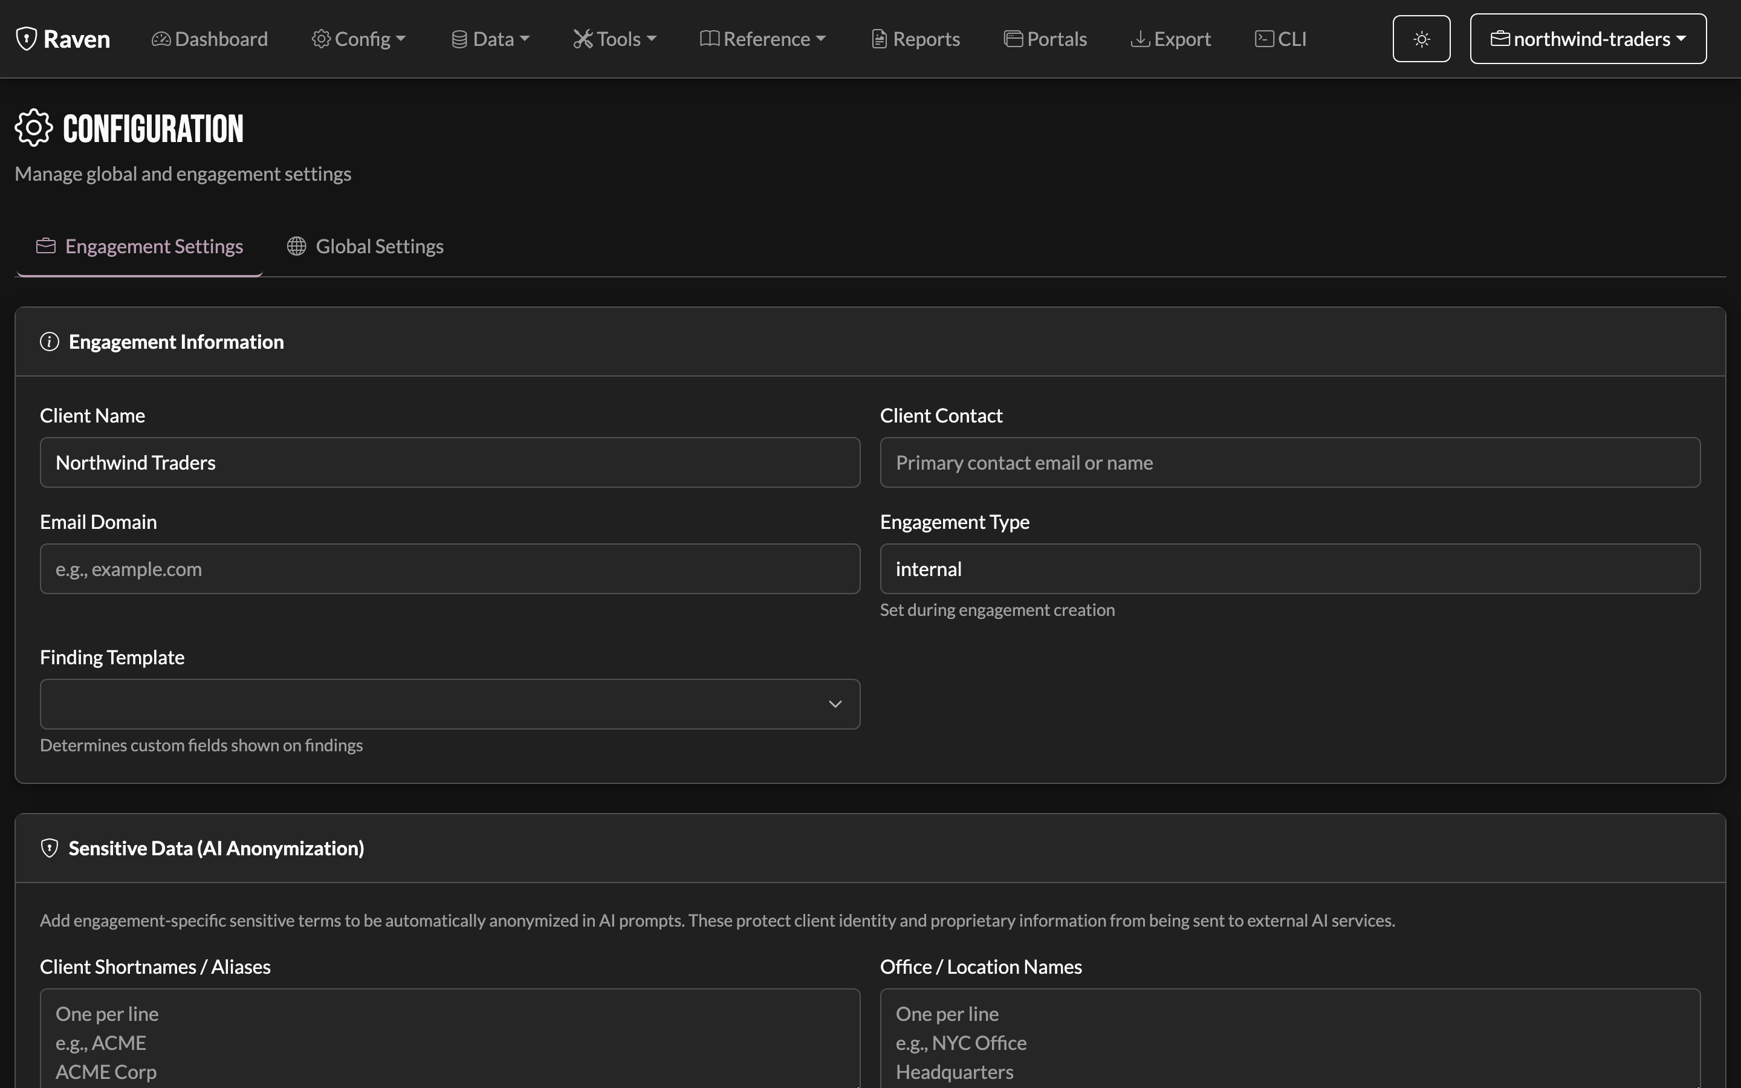This screenshot has height=1088, width=1741.
Task: Open the CLI terminal icon
Action: (x=1264, y=39)
